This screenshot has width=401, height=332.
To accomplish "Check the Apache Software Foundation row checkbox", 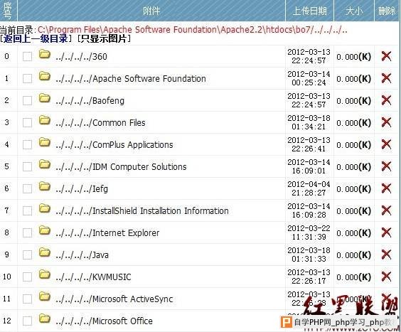I will click(27, 78).
